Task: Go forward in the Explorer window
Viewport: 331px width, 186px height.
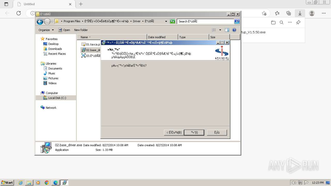Action: [47, 22]
